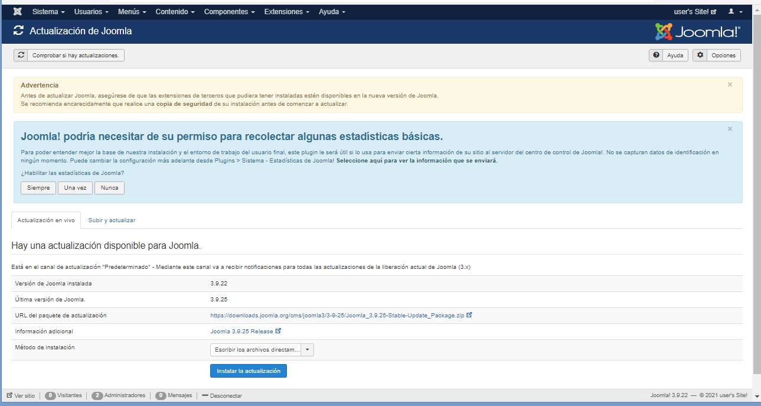Click the Administradores count badge
This screenshot has width=761, height=406.
pos(97,395)
